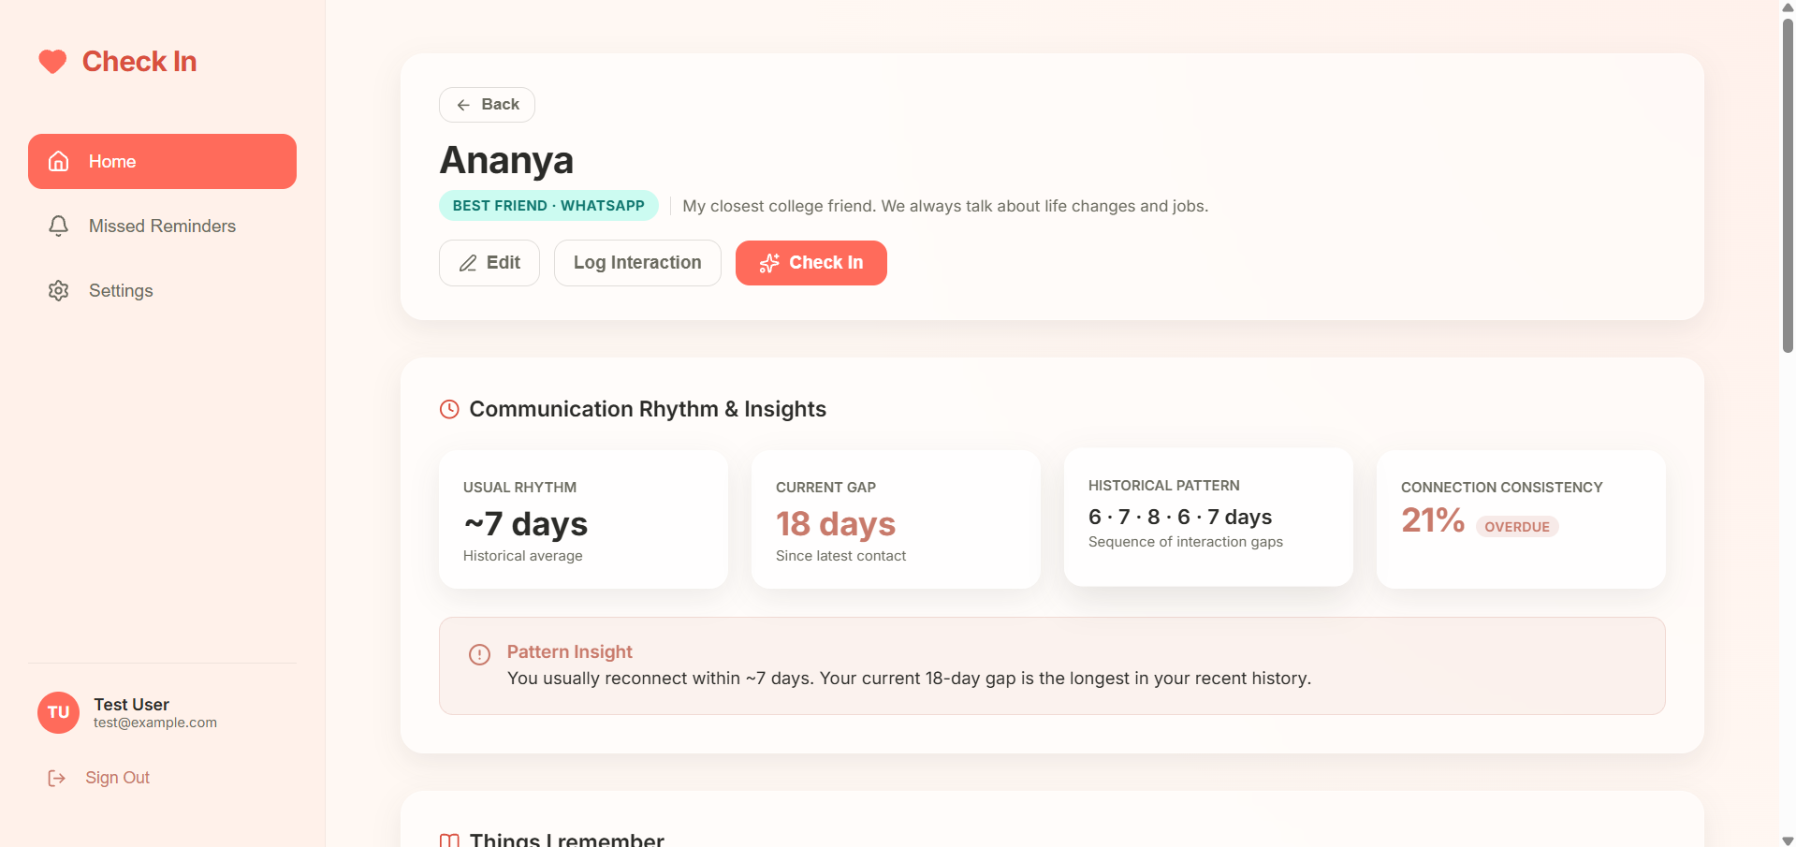
Task: Click the Sign Out arrow icon
Action: [57, 778]
